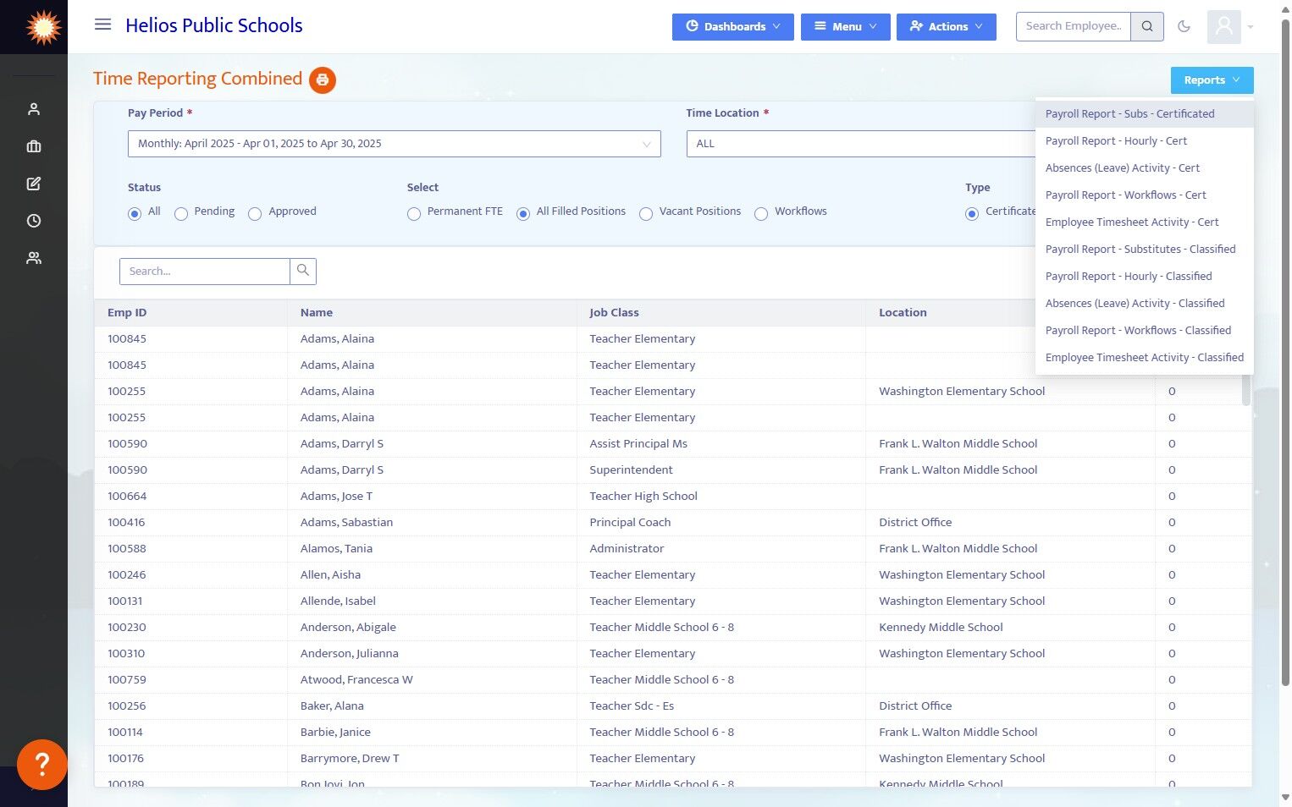Open the Menu dropdown

tap(846, 27)
